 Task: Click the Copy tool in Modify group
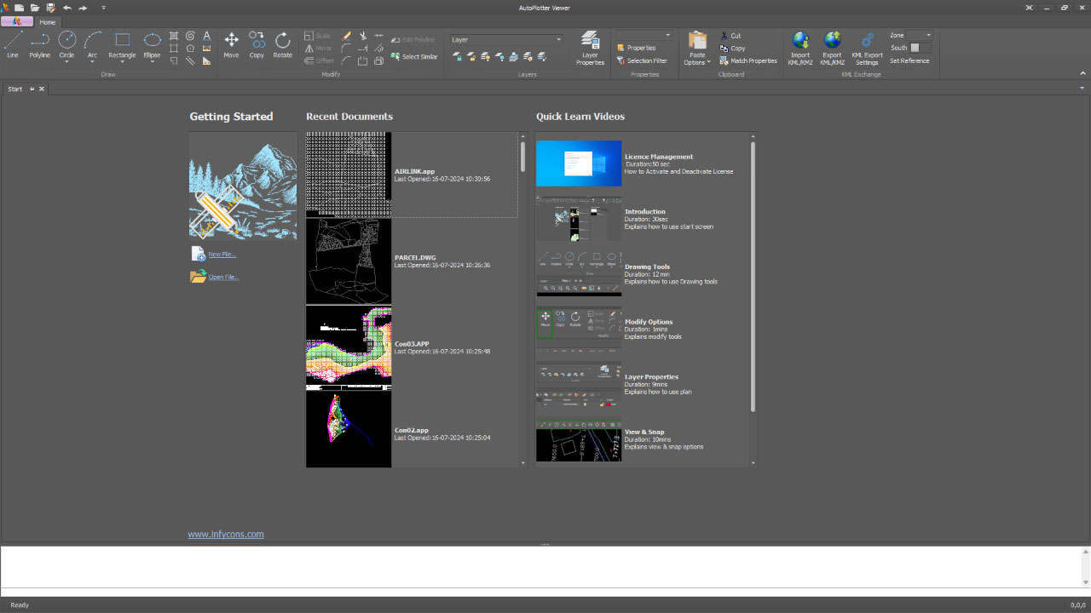click(x=257, y=45)
